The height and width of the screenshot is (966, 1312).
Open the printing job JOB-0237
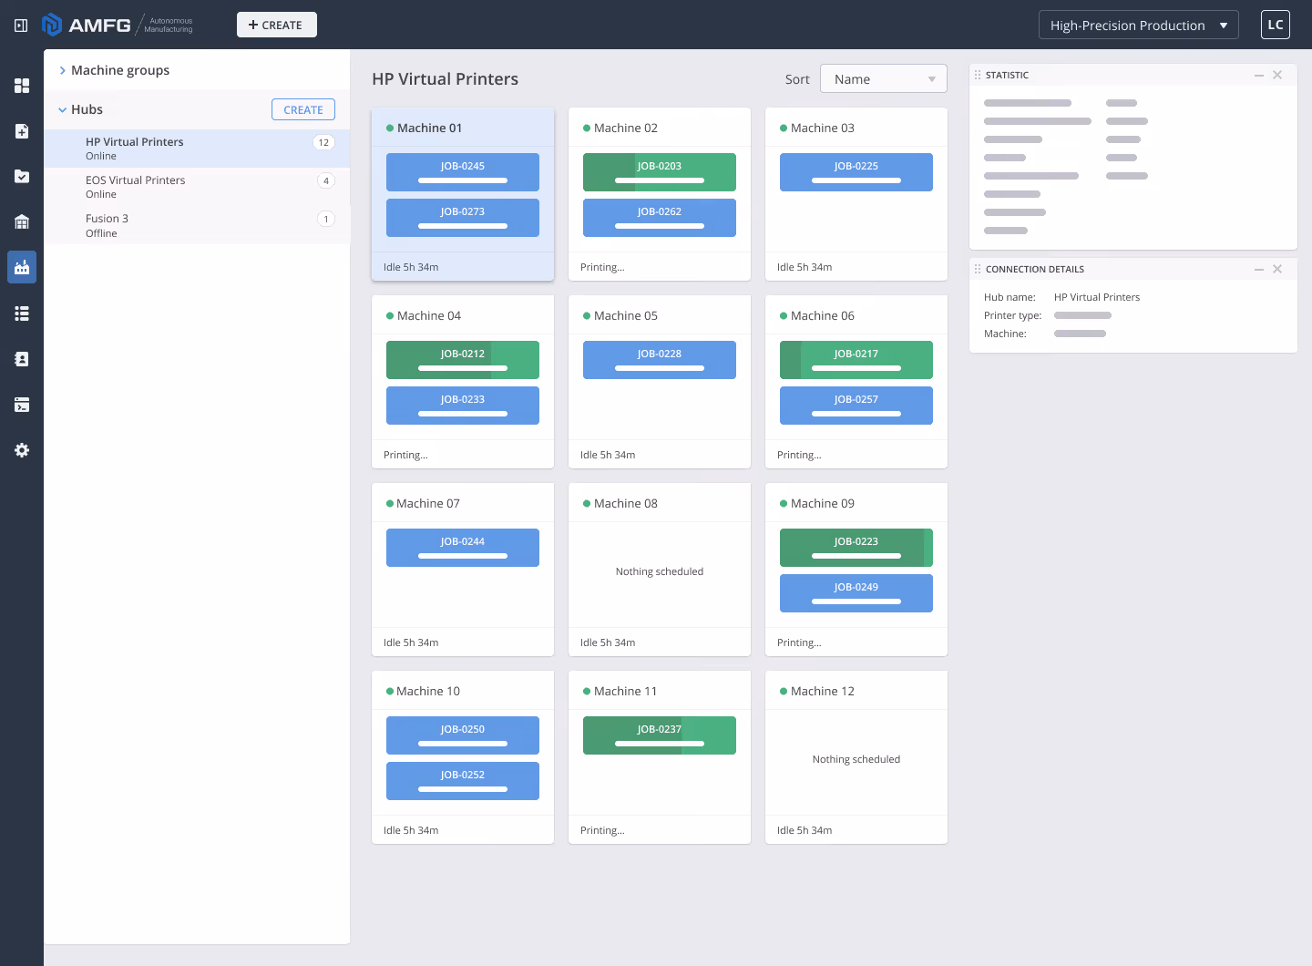pos(660,735)
